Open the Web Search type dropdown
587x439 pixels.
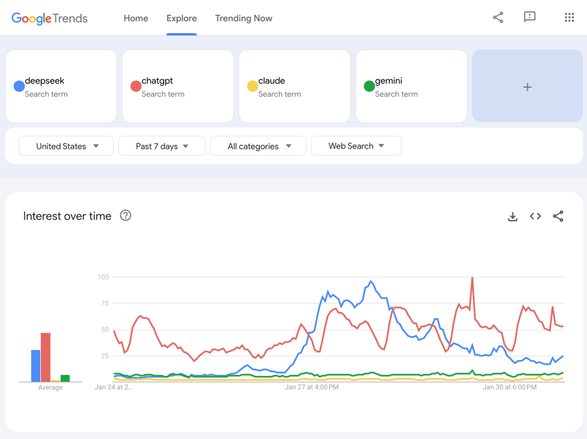click(356, 146)
